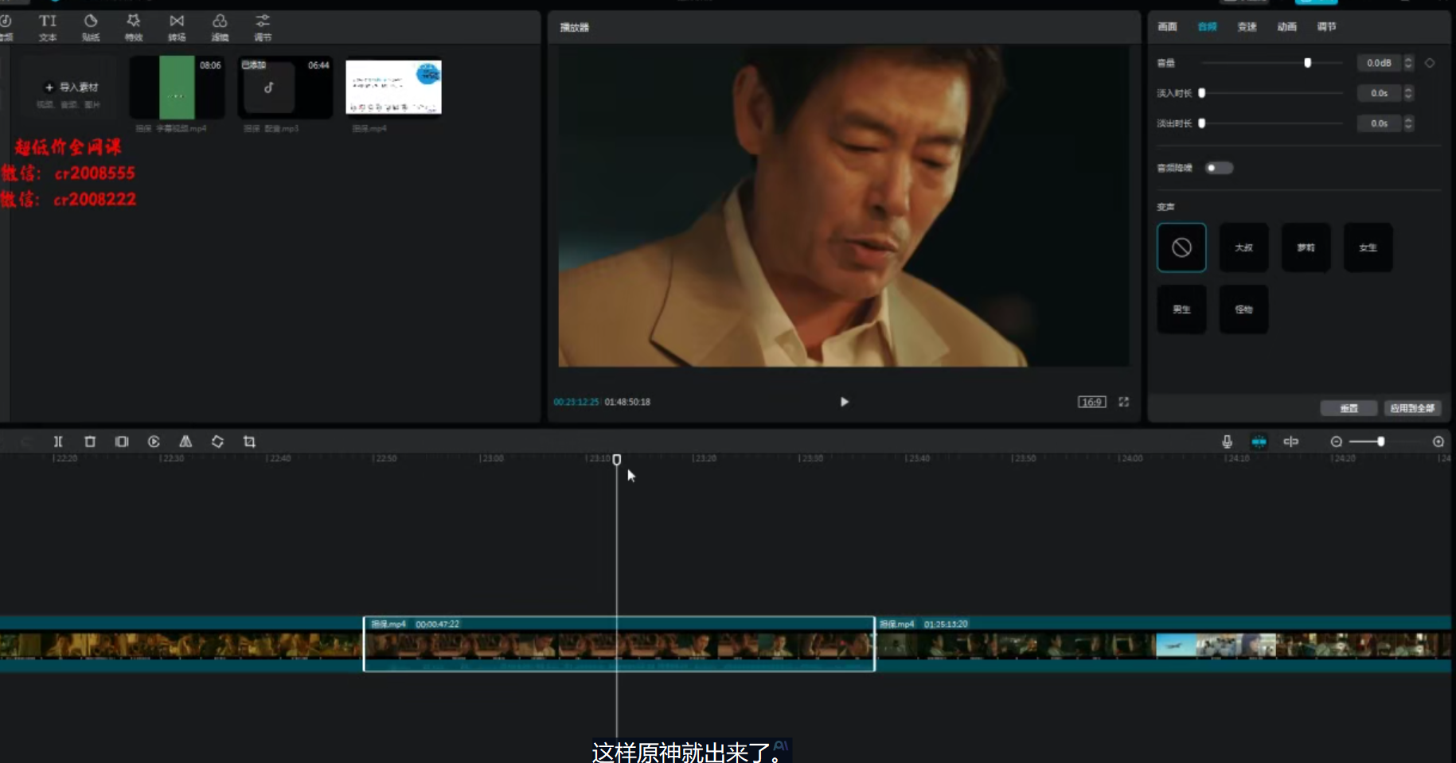Select the 男生 voice changer

[1181, 309]
